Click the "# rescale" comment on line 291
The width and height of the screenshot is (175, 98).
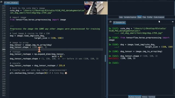click(x=15, y=63)
